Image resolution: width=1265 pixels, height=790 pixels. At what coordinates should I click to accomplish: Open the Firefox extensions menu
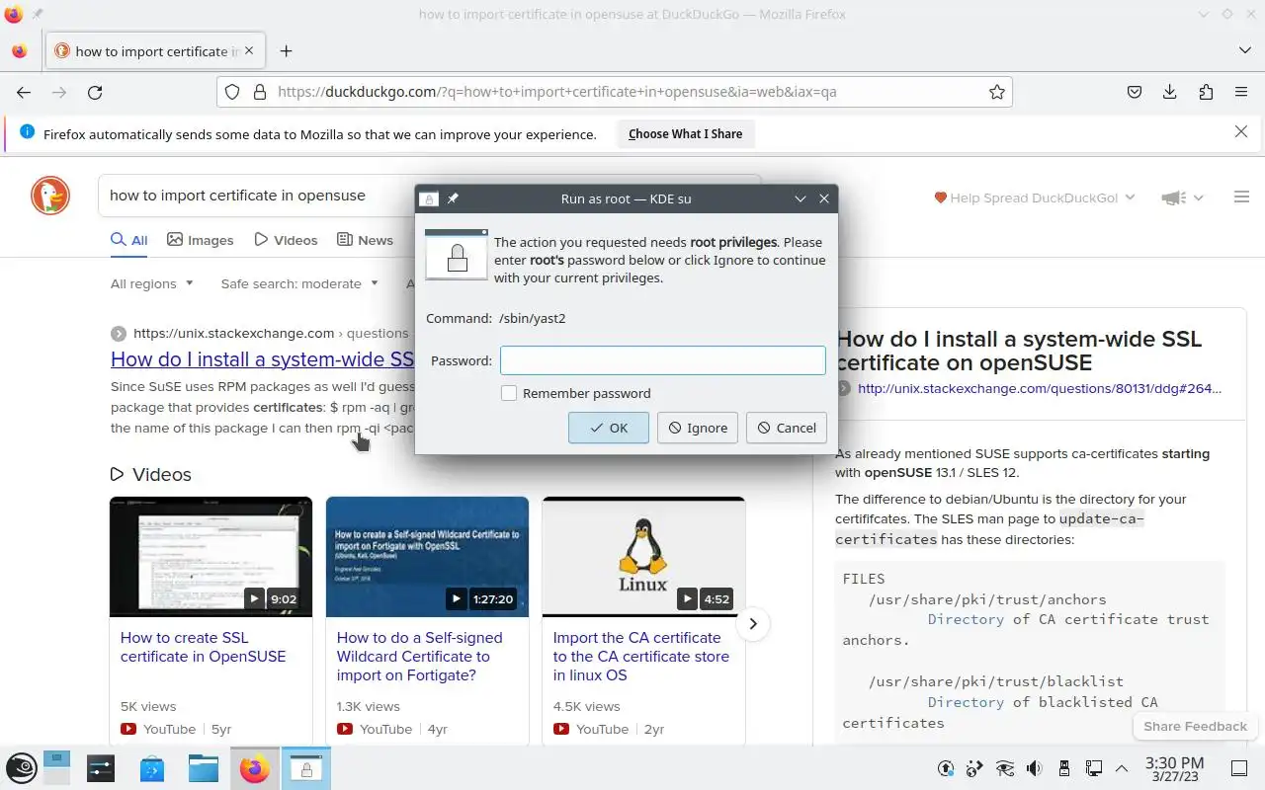click(x=1206, y=92)
